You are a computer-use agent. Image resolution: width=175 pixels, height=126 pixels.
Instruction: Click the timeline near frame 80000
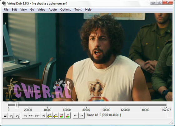86,105
